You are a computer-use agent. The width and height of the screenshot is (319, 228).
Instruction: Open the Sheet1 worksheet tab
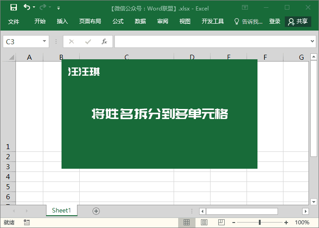[x=62, y=210]
